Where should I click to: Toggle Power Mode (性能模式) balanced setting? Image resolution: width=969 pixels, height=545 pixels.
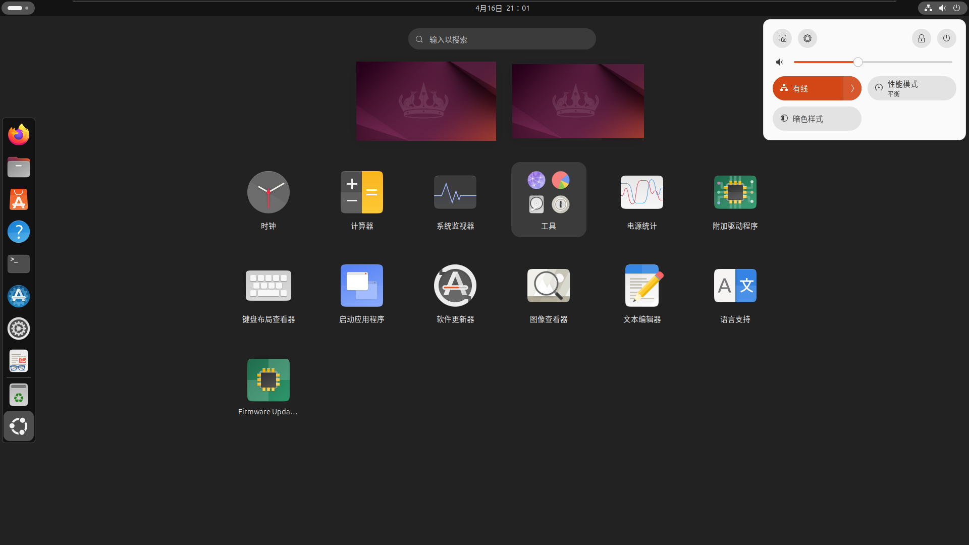[x=911, y=88]
